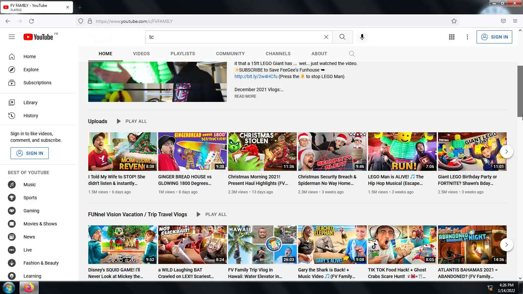Open the FUNnel Vision Vacation / Trip Travel Vlogs heading
Viewport: 523px width, 294px height.
pos(138,214)
